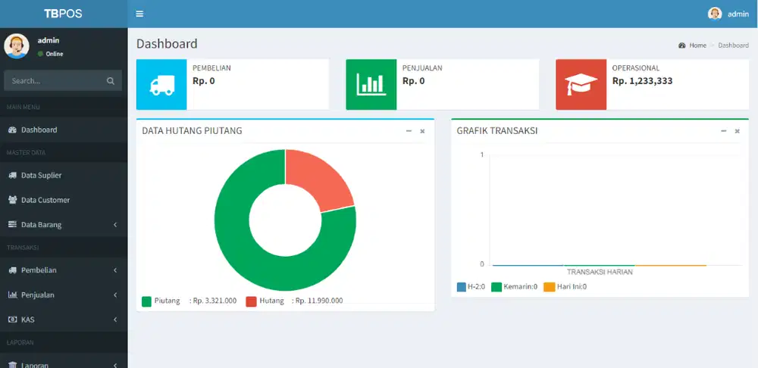The image size is (758, 368).
Task: Click the bar chart icon on Penjualan card
Action: (x=371, y=85)
